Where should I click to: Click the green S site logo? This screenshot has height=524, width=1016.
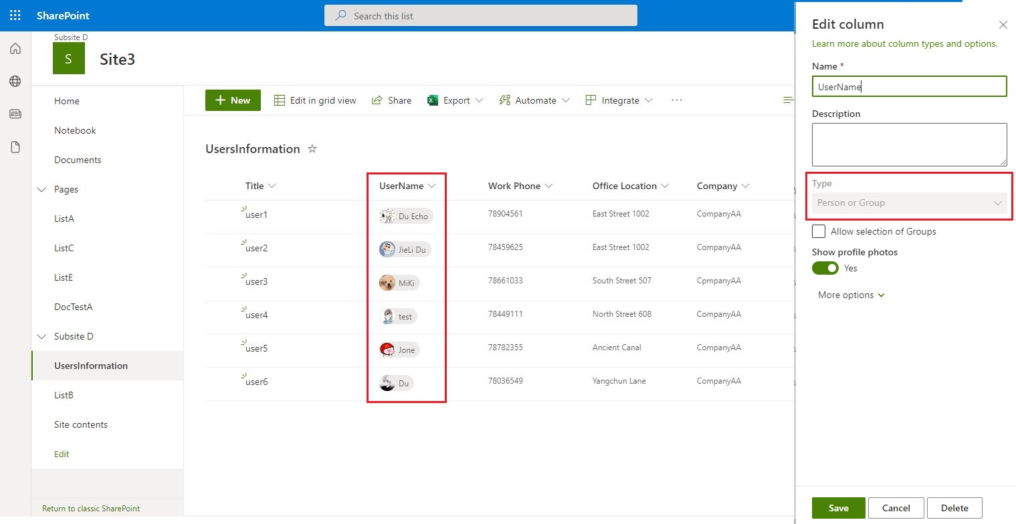(68, 58)
